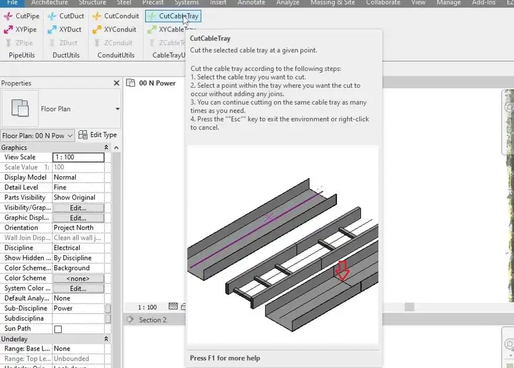Switch to the Systems ribbon tab
514x368 pixels.
click(186, 3)
